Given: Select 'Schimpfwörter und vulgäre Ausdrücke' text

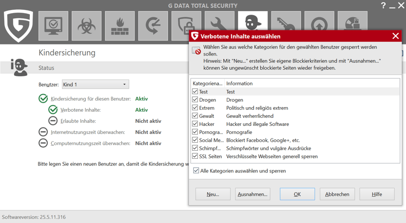Looking at the screenshot, I should [x=269, y=148].
